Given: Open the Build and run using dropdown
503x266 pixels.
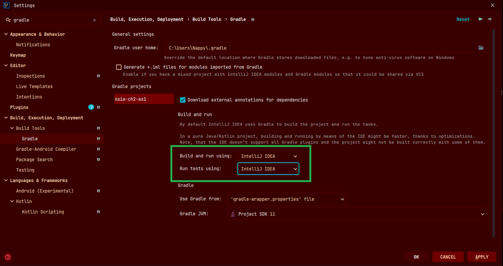Looking at the screenshot, I should pyautogui.click(x=268, y=156).
